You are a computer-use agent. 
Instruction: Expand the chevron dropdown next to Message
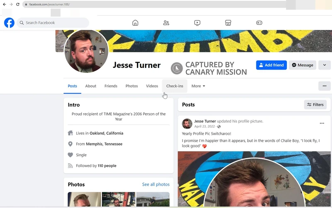[x=325, y=65]
